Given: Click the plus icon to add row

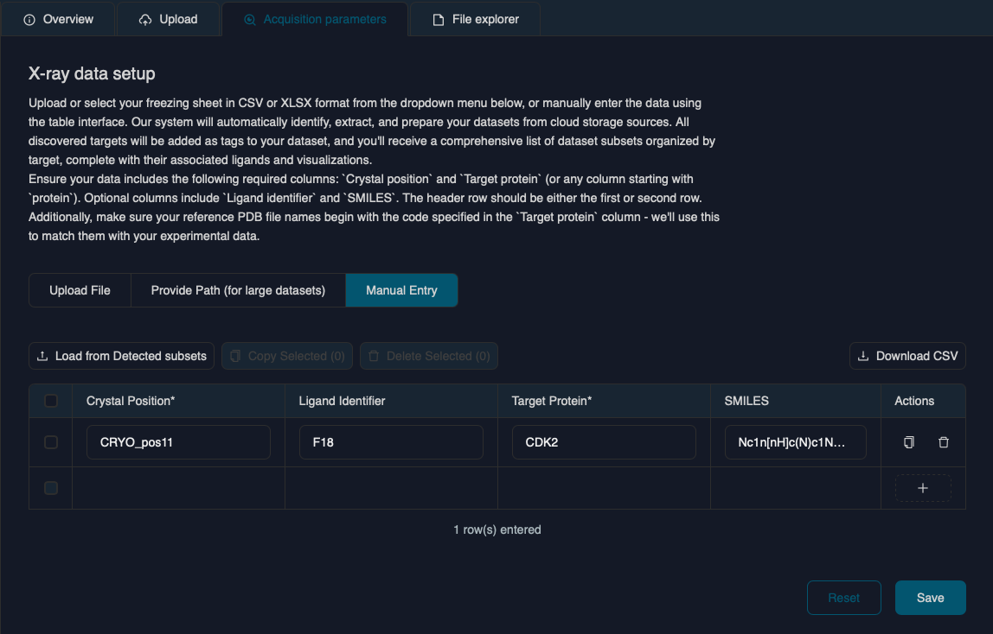Looking at the screenshot, I should click(922, 488).
